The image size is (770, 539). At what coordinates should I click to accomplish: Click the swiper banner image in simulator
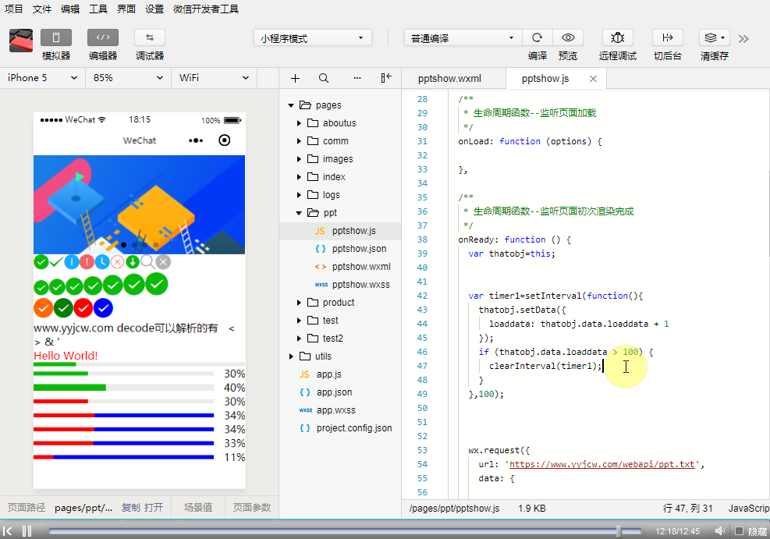point(140,204)
